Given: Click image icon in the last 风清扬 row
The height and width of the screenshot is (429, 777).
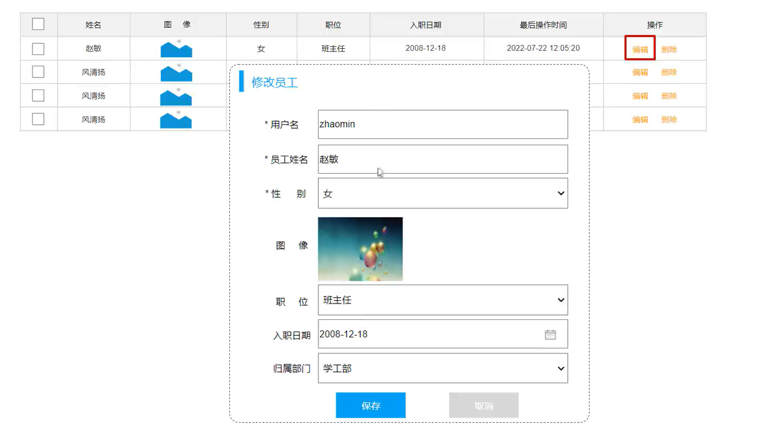Looking at the screenshot, I should tap(176, 119).
